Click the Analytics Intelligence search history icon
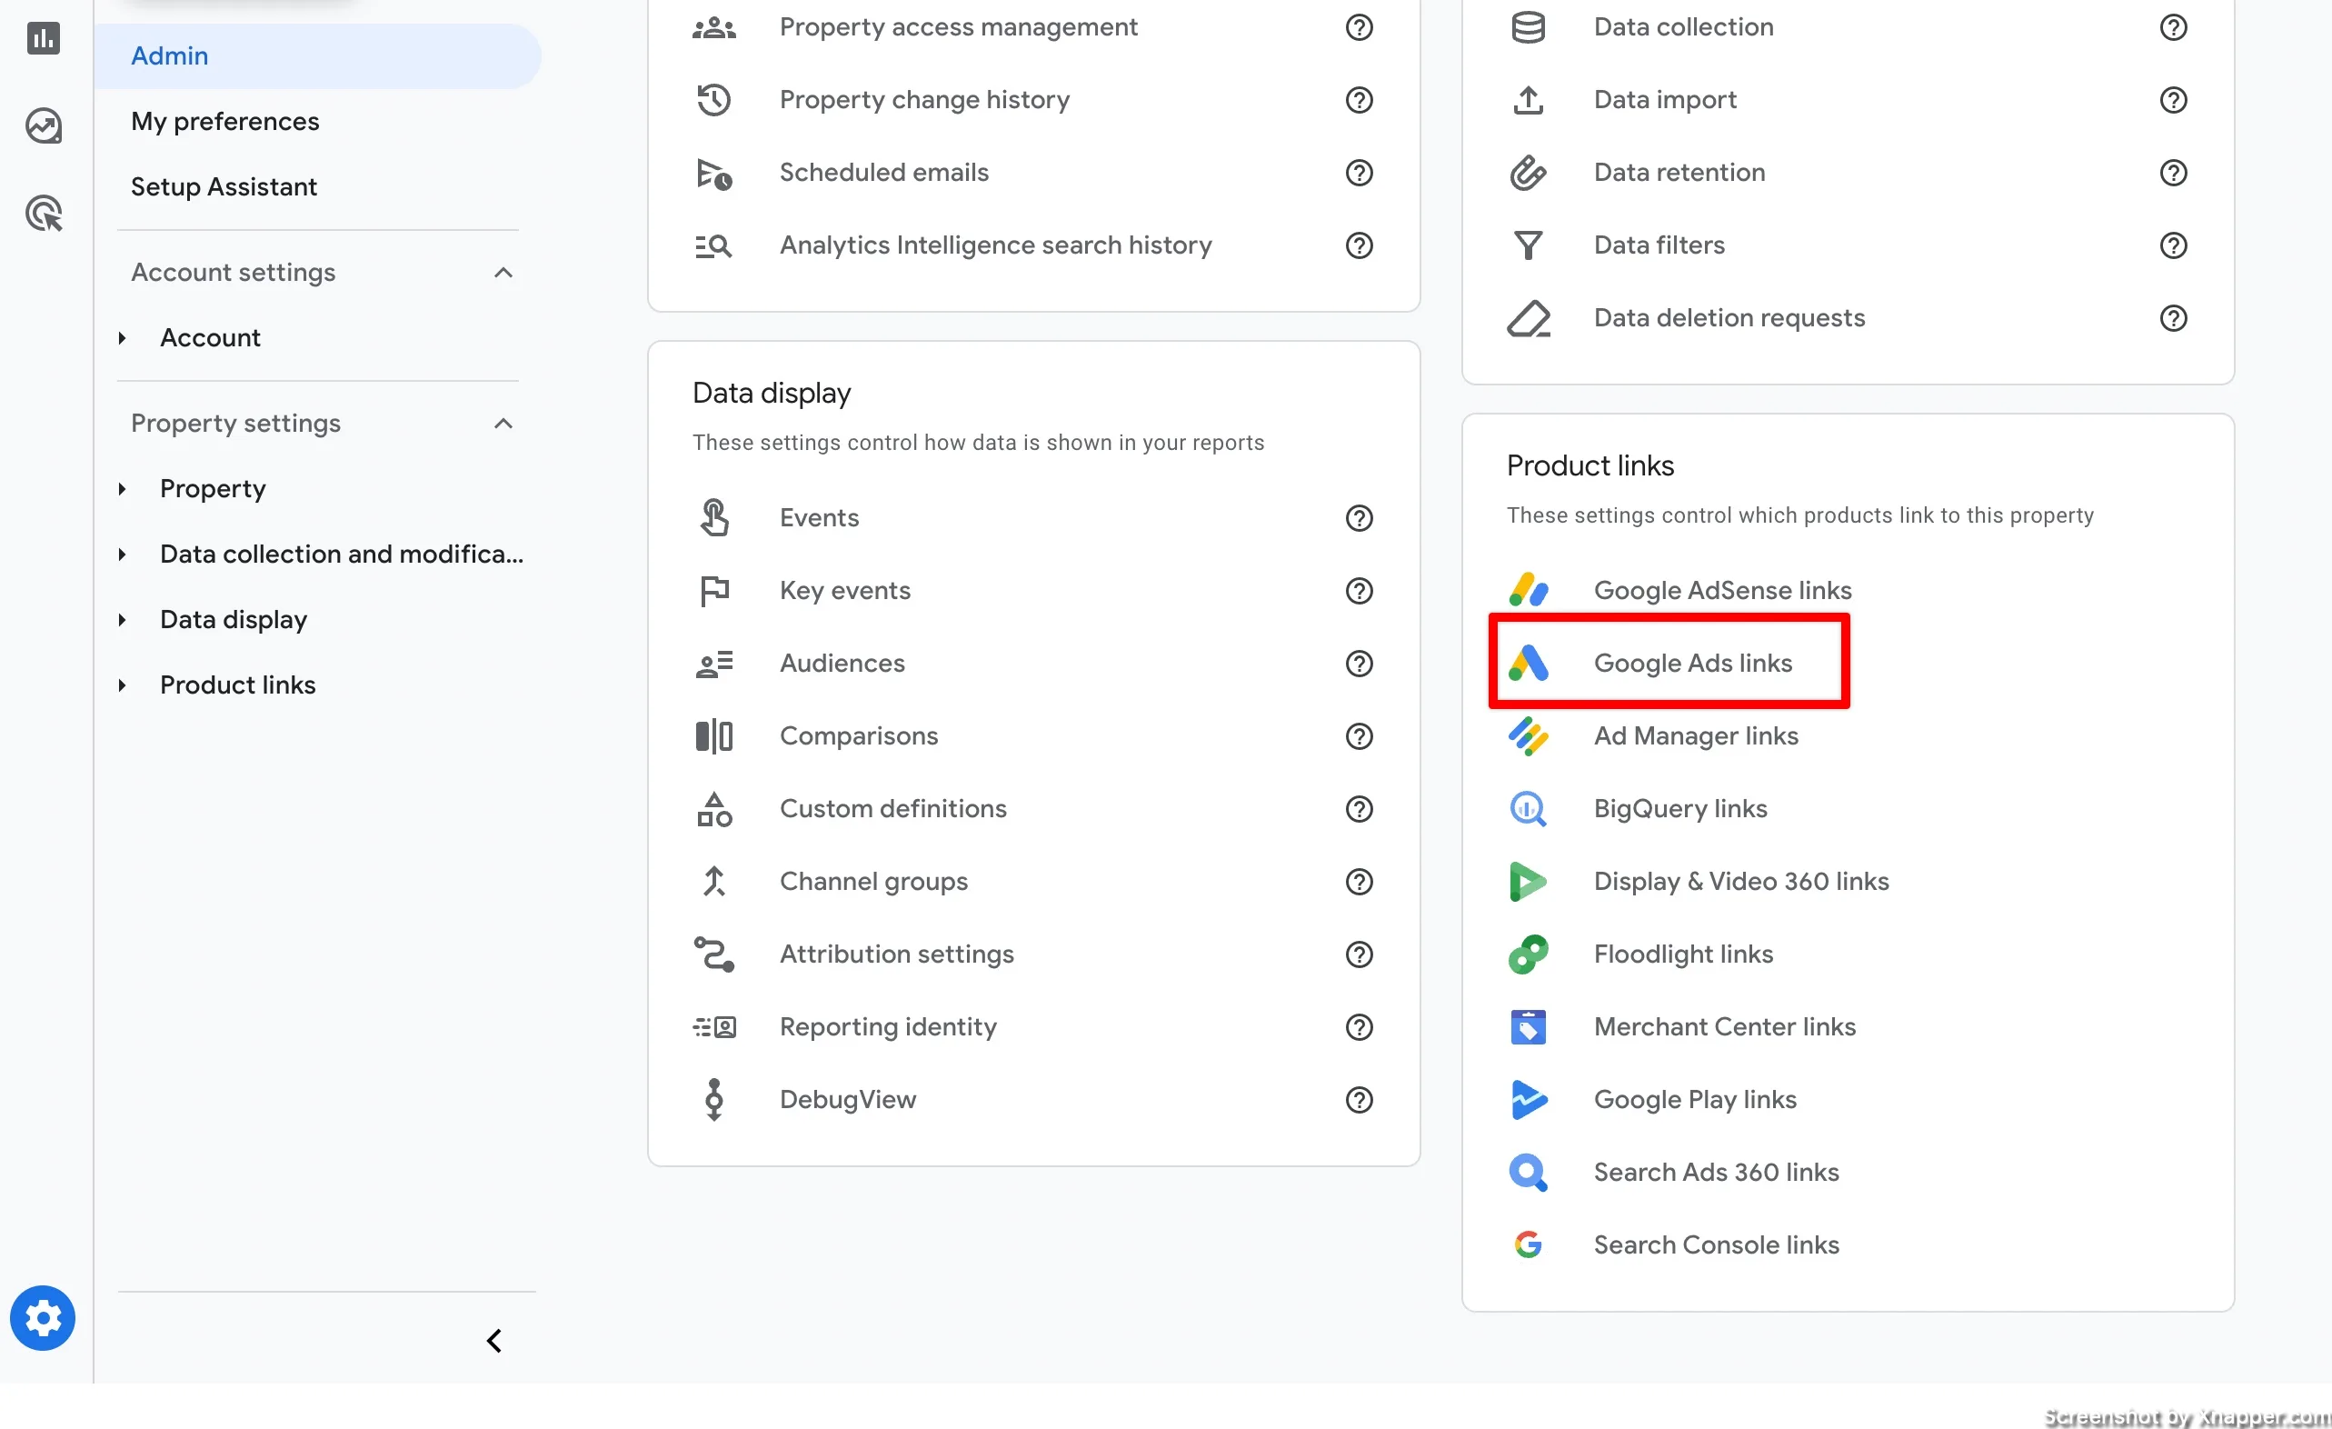 pos(713,246)
